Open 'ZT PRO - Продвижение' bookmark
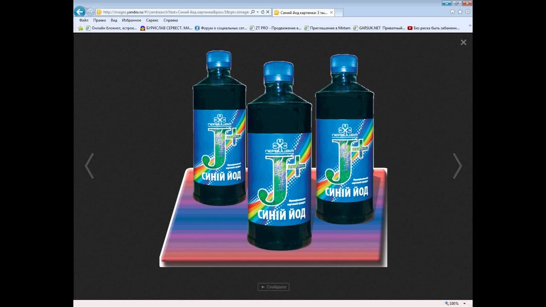The width and height of the screenshot is (546, 307). [276, 28]
